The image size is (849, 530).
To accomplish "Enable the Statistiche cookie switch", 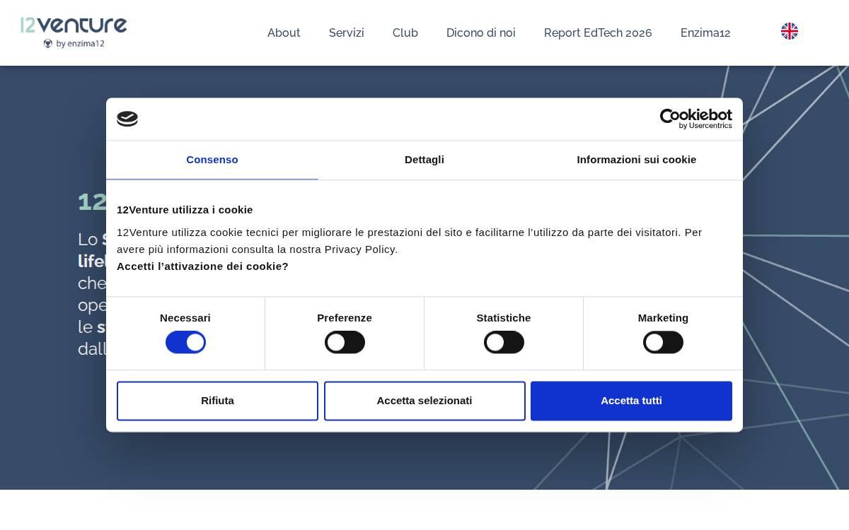I will click(x=504, y=342).
